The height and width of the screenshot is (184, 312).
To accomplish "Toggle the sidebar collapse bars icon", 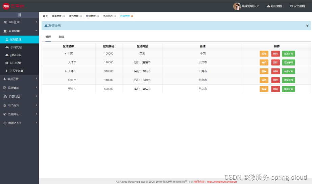I will (x=19, y=15).
